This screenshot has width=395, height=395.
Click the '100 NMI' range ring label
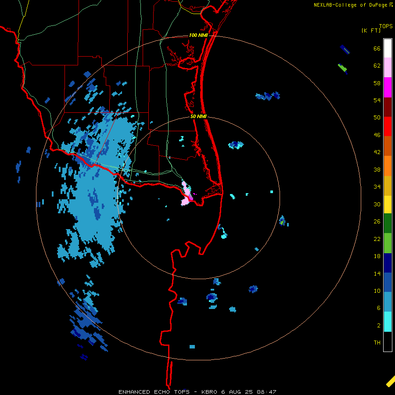(198, 35)
